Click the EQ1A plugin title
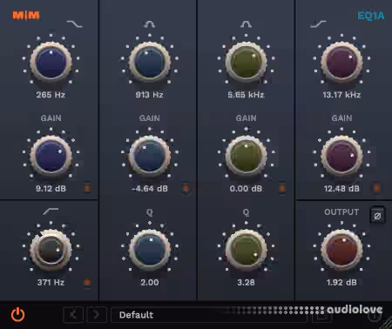Viewport: 392px width, 329px height. (371, 16)
